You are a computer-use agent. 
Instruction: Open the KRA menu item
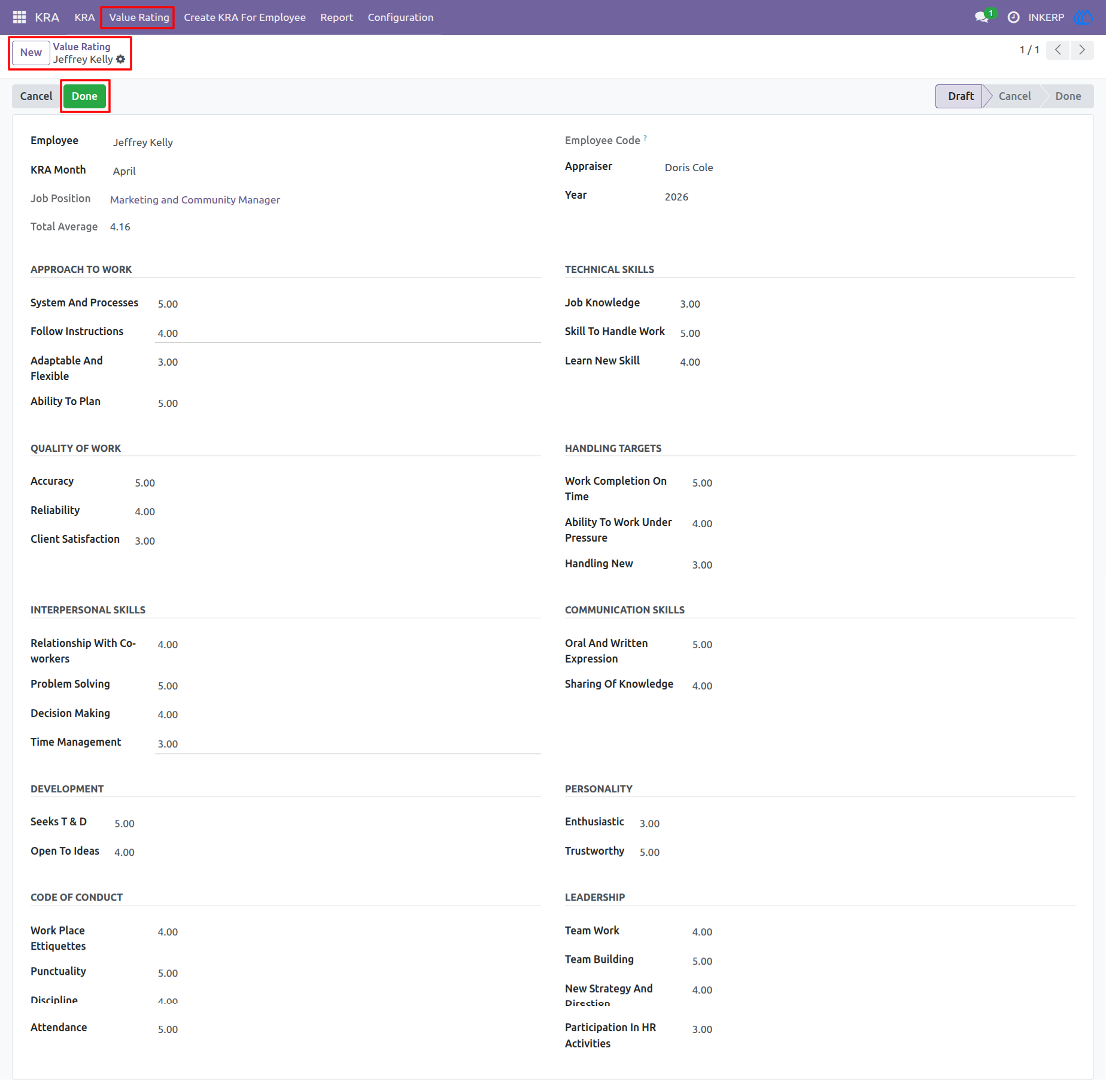[84, 17]
